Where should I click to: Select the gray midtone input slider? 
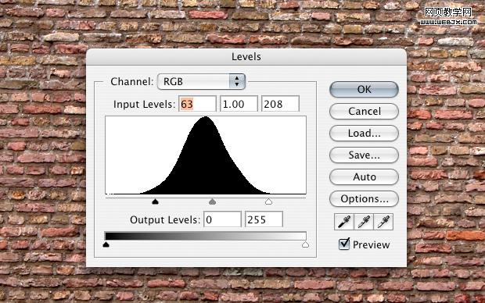click(x=212, y=201)
